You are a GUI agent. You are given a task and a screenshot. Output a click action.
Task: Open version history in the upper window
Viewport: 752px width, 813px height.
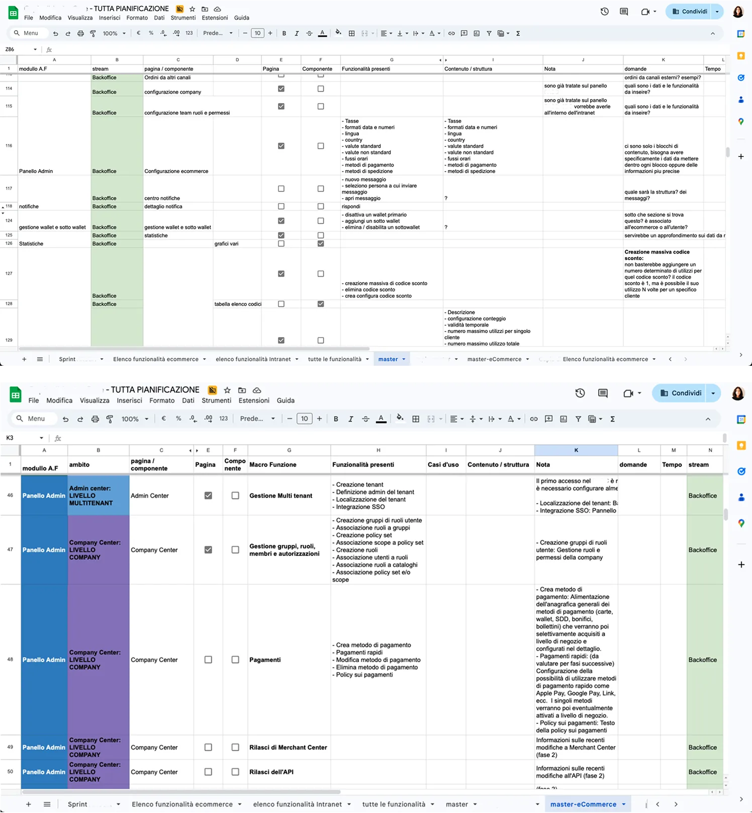(605, 12)
